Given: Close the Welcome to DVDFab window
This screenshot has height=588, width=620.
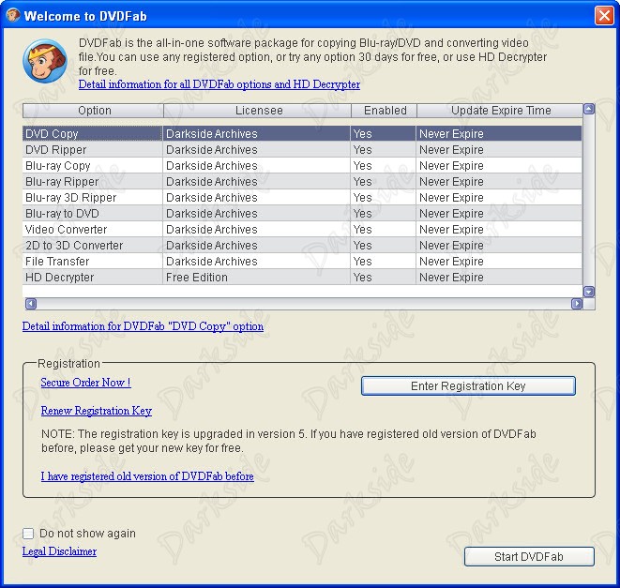Looking at the screenshot, I should 604,15.
